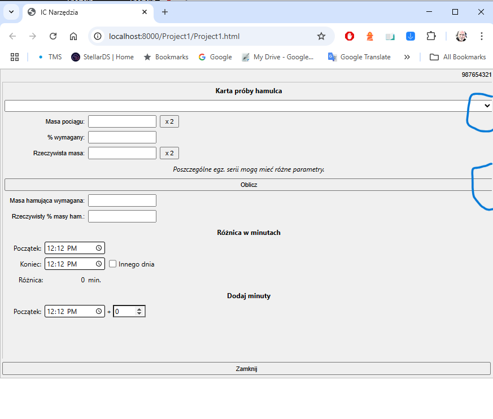Open the TMS bookmark
Image resolution: width=493 pixels, height=419 pixels.
(50, 57)
